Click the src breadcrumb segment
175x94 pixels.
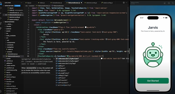(x=27, y=6)
